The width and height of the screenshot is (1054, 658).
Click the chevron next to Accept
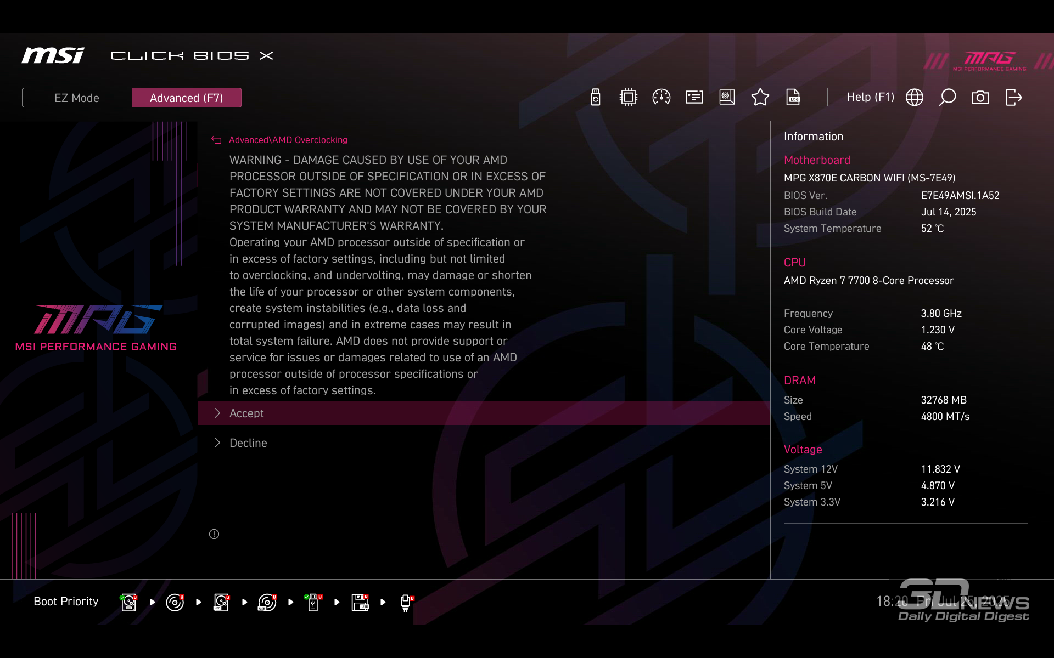[217, 413]
